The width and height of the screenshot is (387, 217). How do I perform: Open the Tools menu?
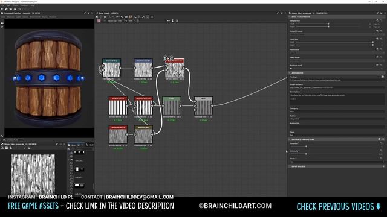tap(15, 5)
